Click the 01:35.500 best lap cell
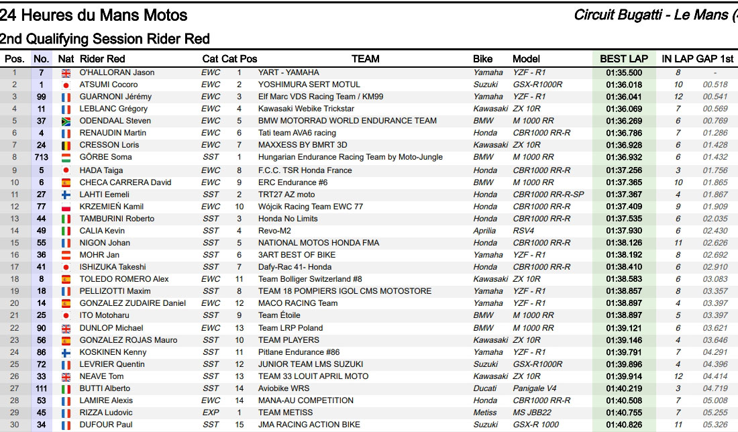Screen dimensions: 738x432 click(x=623, y=72)
